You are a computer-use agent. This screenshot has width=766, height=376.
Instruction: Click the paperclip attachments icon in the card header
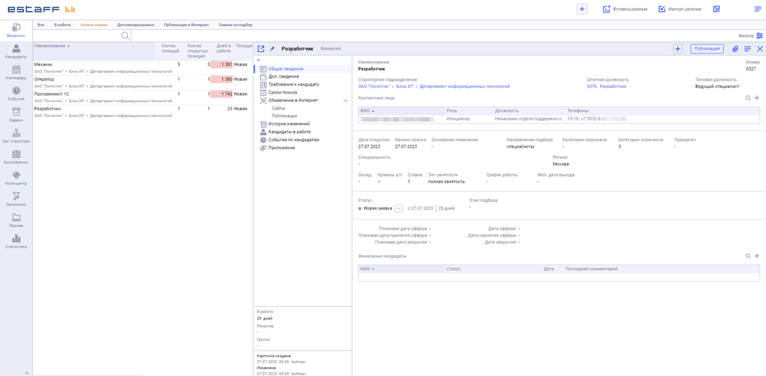coord(735,48)
